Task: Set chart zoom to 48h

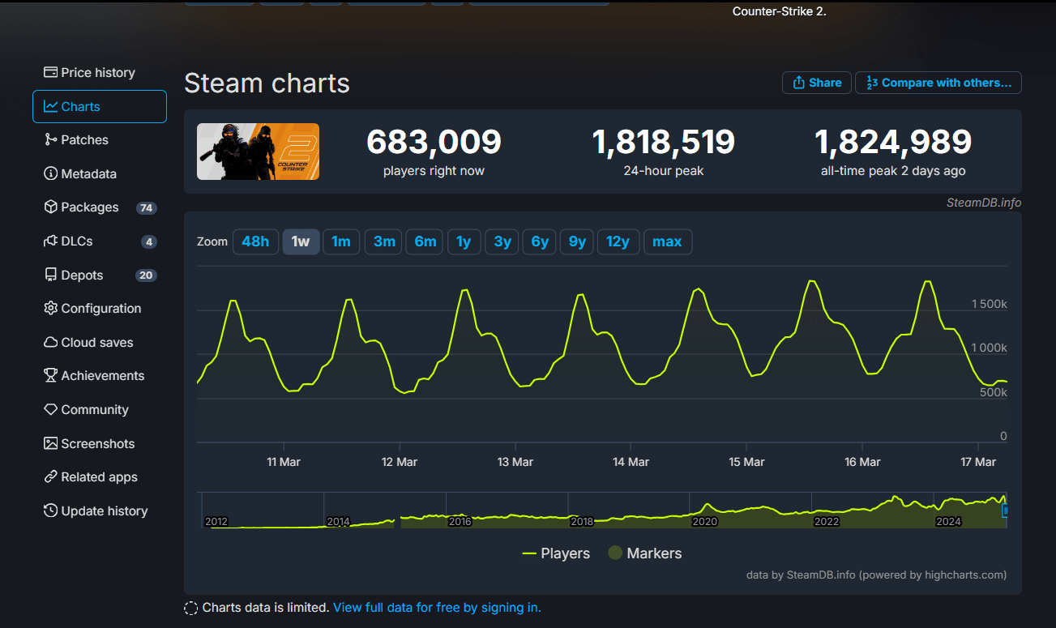Action: point(255,241)
